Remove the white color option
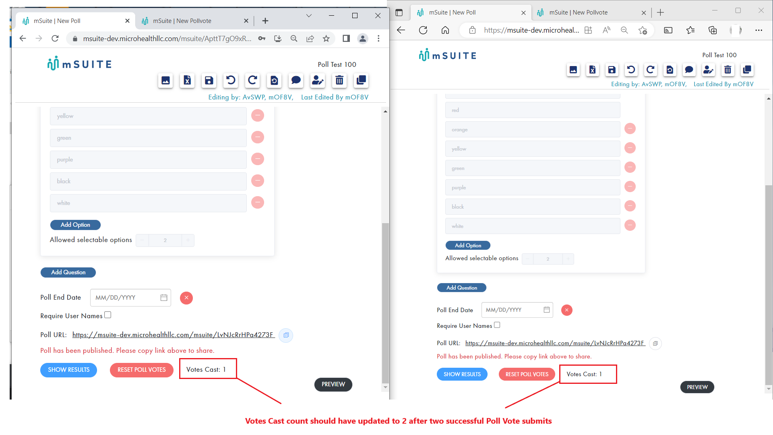Screen dimensions: 773x435 click(258, 203)
